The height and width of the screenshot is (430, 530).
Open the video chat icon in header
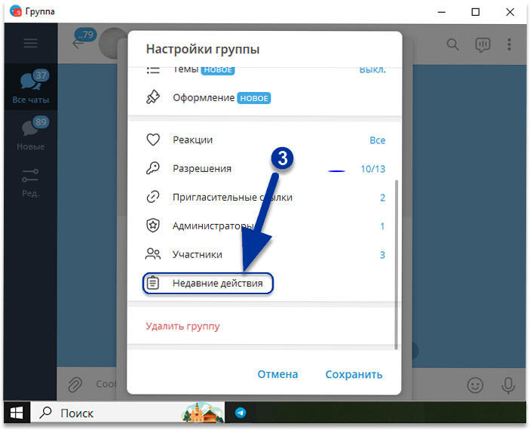pos(483,44)
